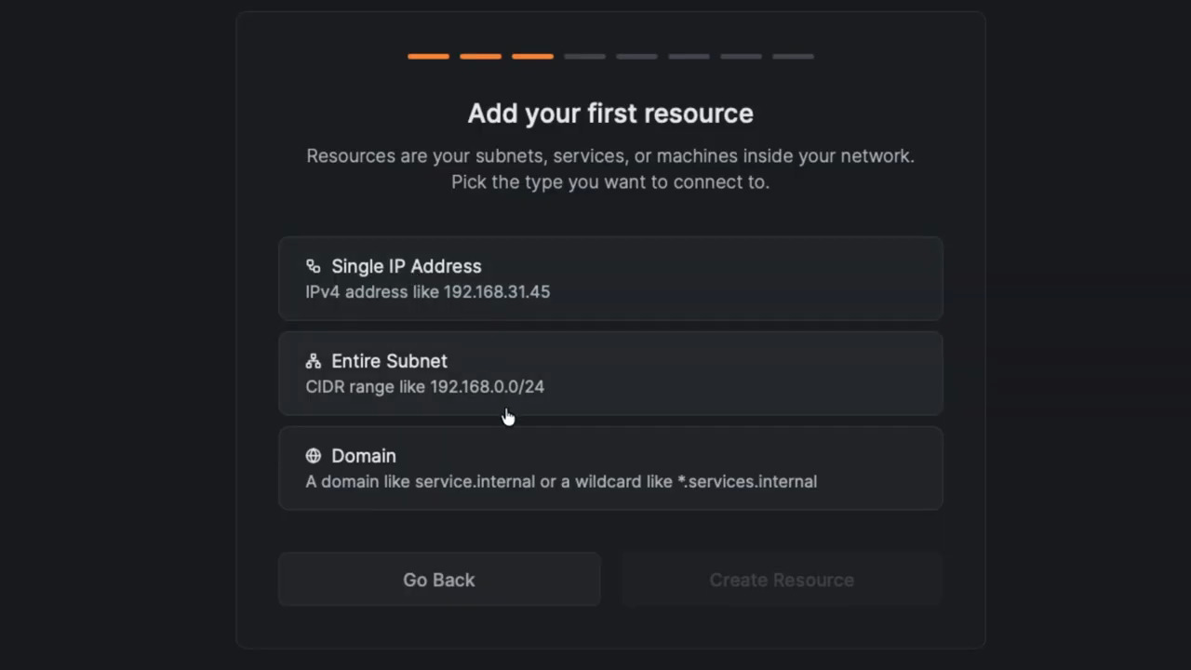Click the last gray progress segment
The height and width of the screenshot is (670, 1191).
click(793, 56)
